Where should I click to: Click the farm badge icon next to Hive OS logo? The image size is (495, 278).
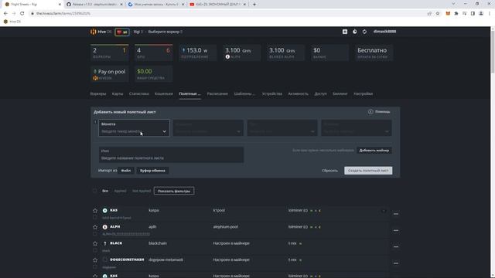(122, 32)
